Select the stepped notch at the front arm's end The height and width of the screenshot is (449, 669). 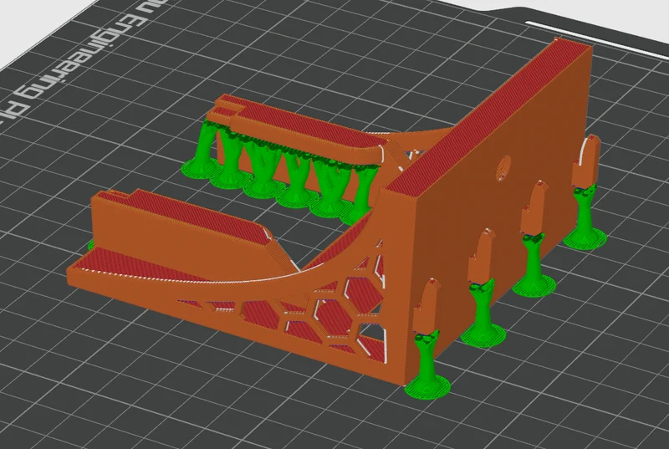coord(115,196)
